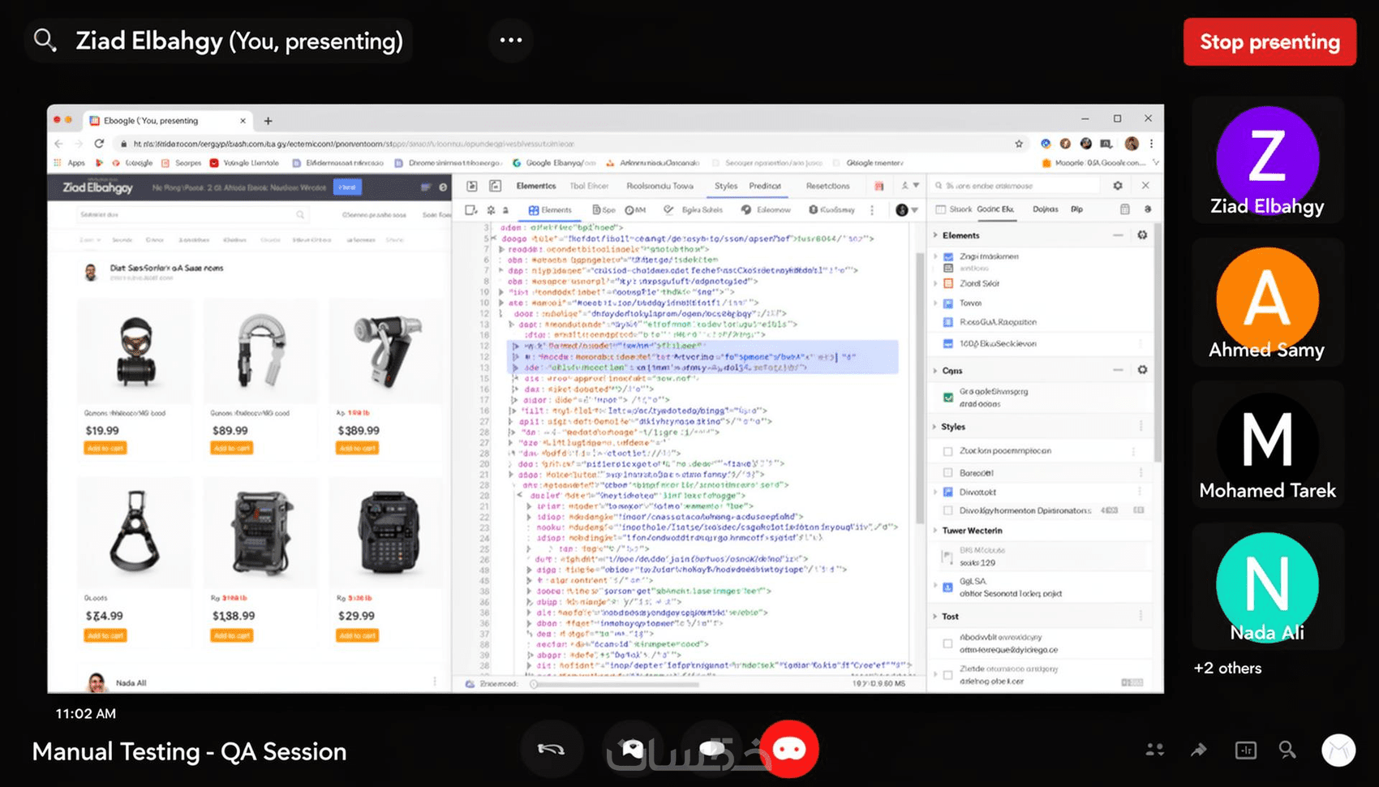
Task: Select the Elementics tab in DevTools
Action: (x=536, y=186)
